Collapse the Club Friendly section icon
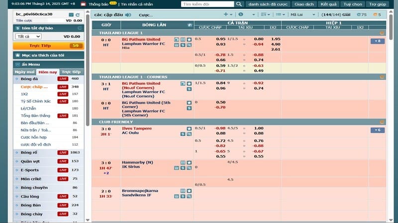The width and height of the screenshot is (398, 223). [382, 122]
